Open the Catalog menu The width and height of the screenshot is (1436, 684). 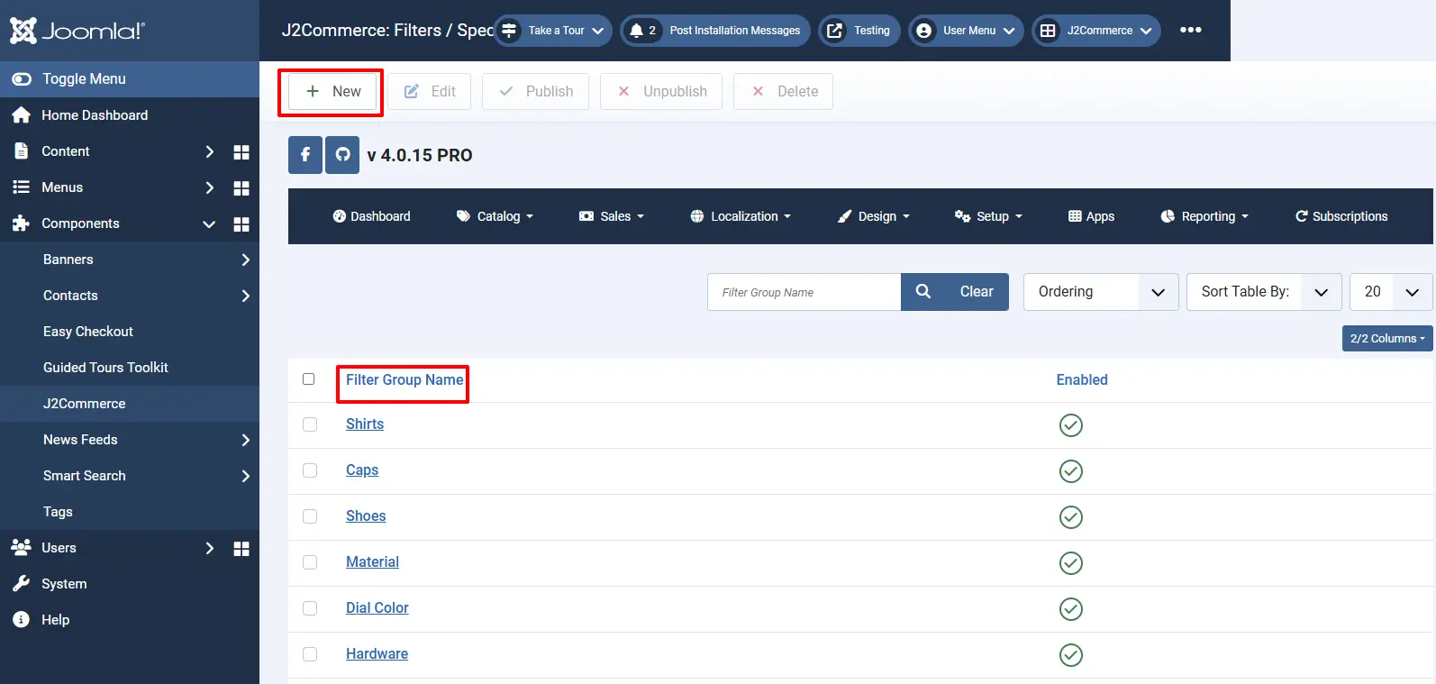pos(495,216)
